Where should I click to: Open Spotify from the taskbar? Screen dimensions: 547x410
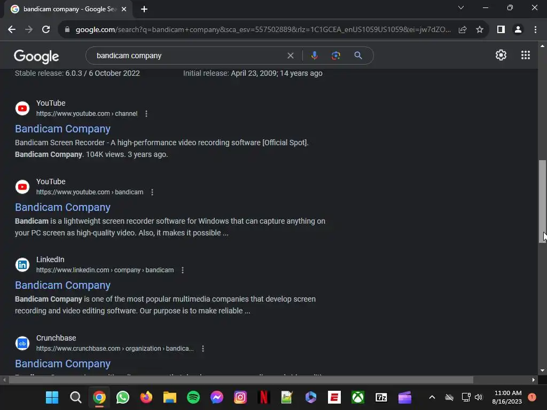[x=193, y=397]
